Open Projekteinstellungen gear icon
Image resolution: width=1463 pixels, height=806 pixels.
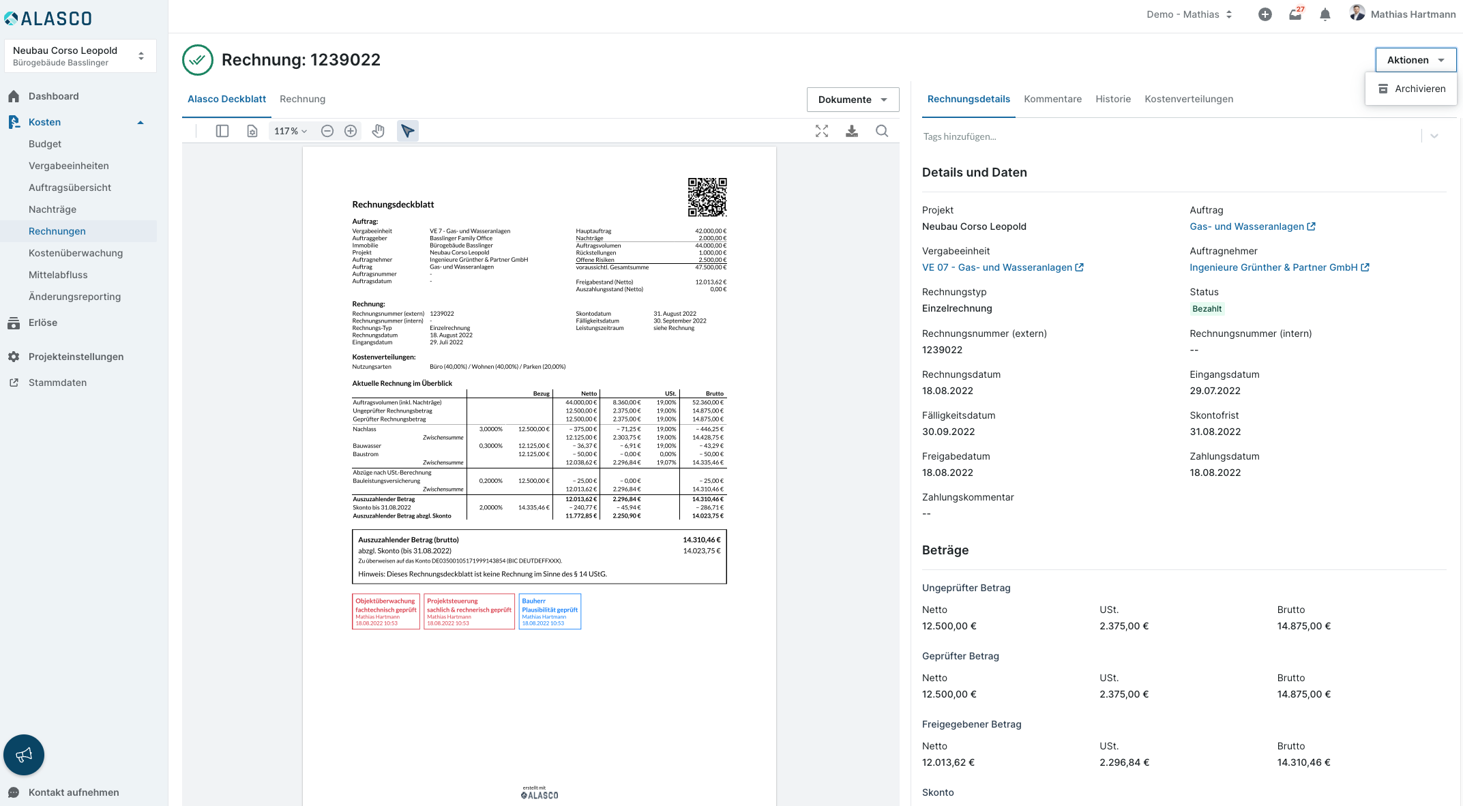point(14,357)
